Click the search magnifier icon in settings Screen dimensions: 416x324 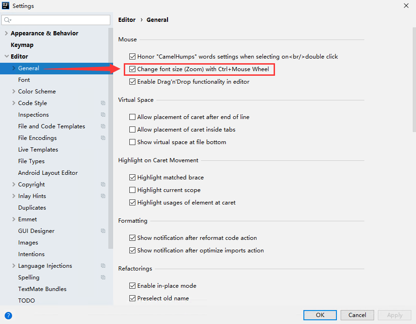7,20
